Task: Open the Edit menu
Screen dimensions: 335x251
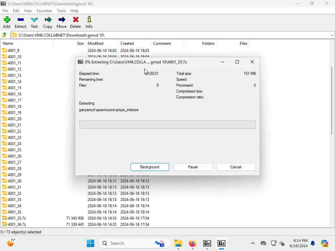Action: pyautogui.click(x=16, y=11)
